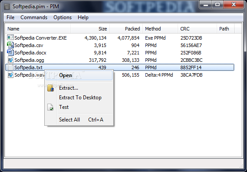Click the CRC value 8852FF14

tap(191, 67)
